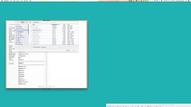Sort files by Date Modified column
The height and width of the screenshot is (107, 191).
coord(55,24)
